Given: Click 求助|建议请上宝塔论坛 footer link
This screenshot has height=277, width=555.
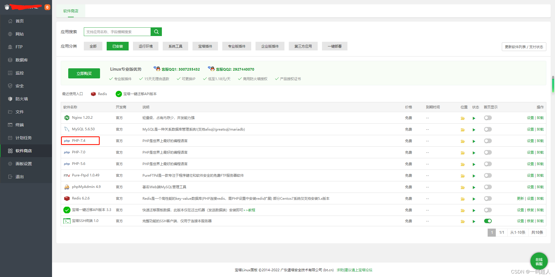Looking at the screenshot, I should (354, 270).
